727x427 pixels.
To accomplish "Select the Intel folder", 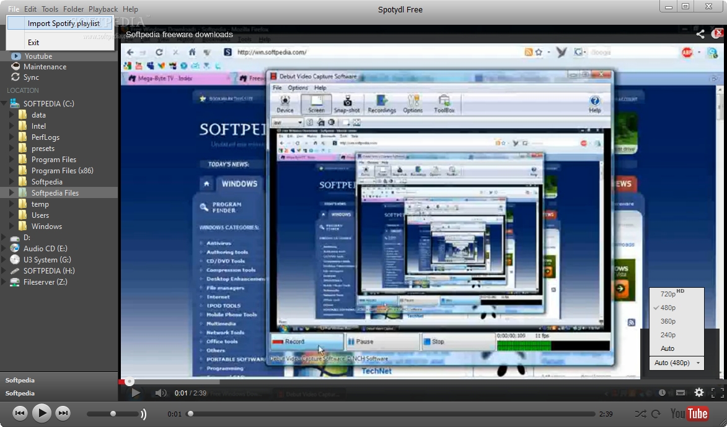I will point(38,126).
